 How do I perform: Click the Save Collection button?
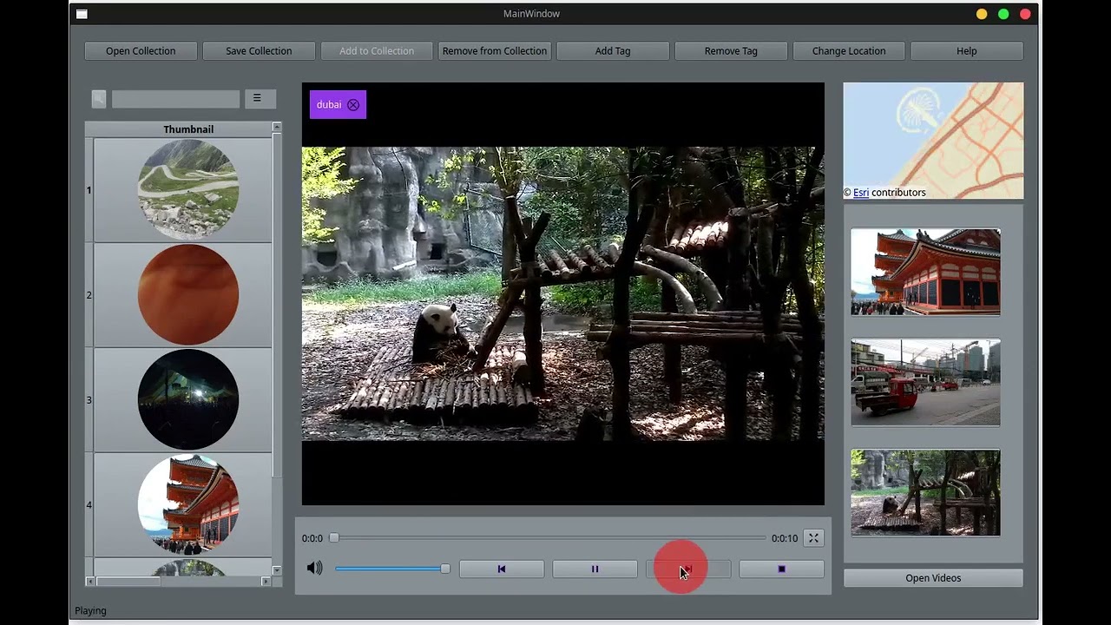click(x=259, y=51)
